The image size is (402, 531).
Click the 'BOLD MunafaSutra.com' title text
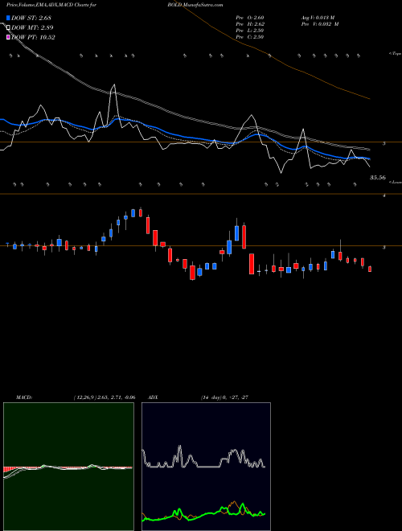coord(195,5)
